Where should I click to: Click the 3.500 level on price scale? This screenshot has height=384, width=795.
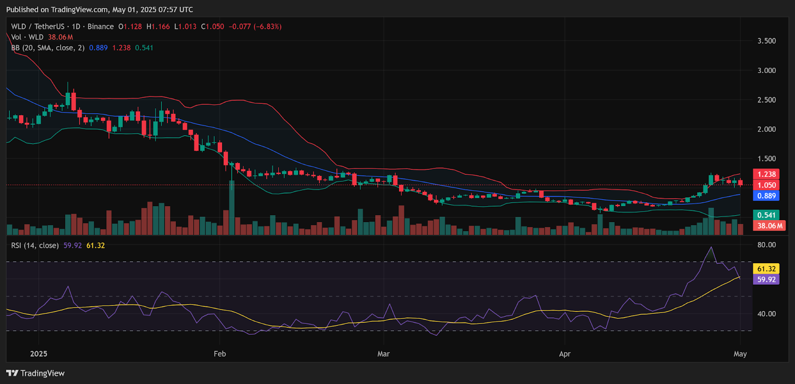[x=767, y=41]
